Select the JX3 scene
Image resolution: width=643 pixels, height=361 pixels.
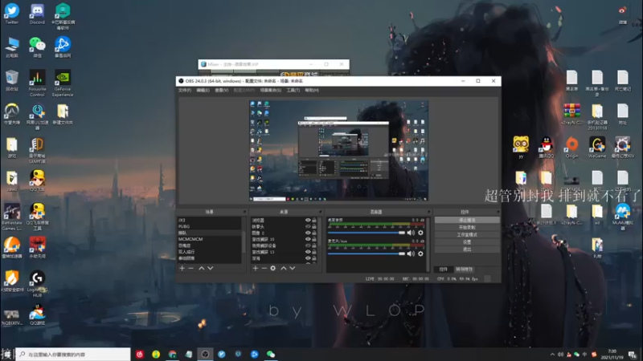coord(209,220)
